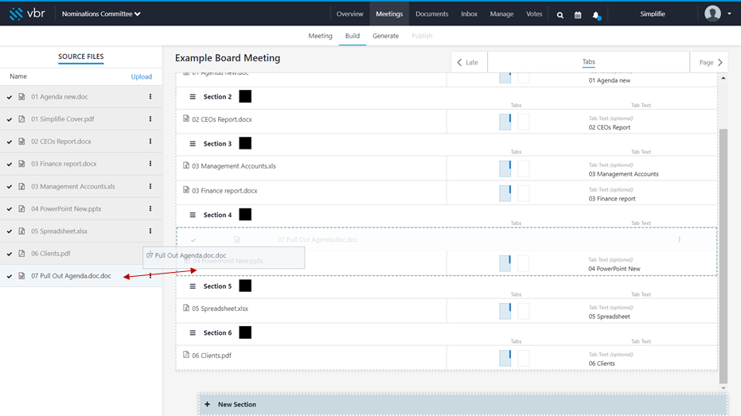The width and height of the screenshot is (741, 416).
Task: Click the Section 2 drag handle icon
Action: pyautogui.click(x=193, y=96)
